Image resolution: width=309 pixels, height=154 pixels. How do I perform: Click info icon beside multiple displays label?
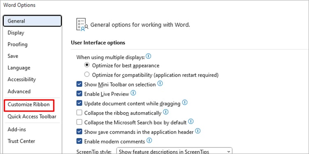(148, 57)
